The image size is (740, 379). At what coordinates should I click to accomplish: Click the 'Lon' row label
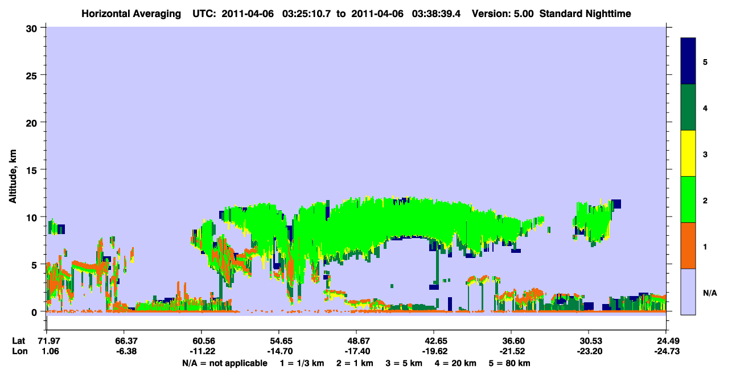pyautogui.click(x=19, y=352)
